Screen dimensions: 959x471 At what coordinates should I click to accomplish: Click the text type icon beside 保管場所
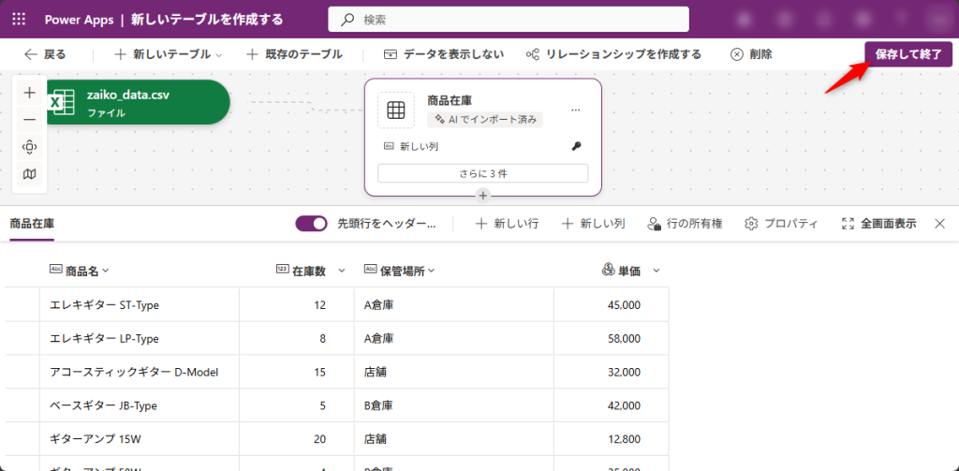pos(370,270)
